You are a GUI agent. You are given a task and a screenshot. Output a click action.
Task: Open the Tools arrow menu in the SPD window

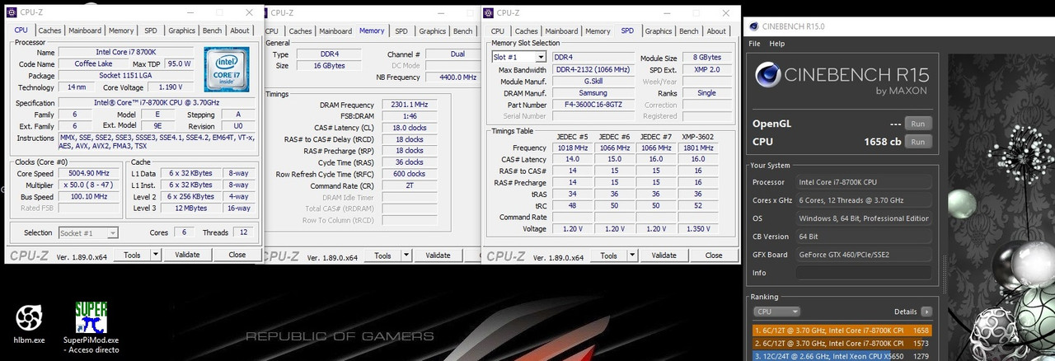(631, 256)
